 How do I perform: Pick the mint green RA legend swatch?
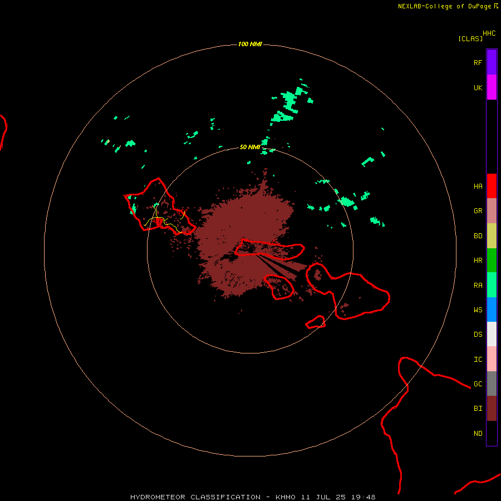point(492,285)
